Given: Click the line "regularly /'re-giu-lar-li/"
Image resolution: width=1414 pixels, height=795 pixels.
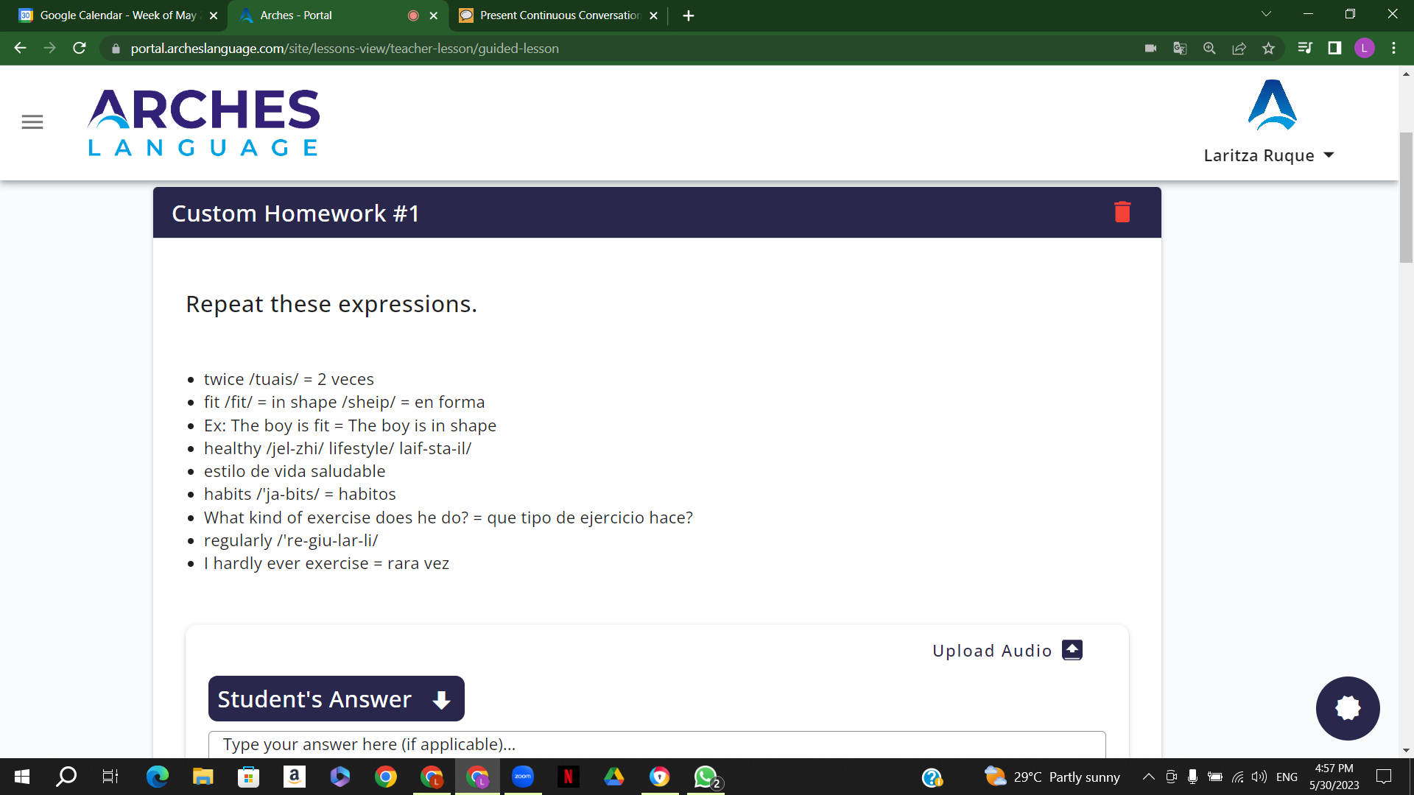Looking at the screenshot, I should click(291, 541).
